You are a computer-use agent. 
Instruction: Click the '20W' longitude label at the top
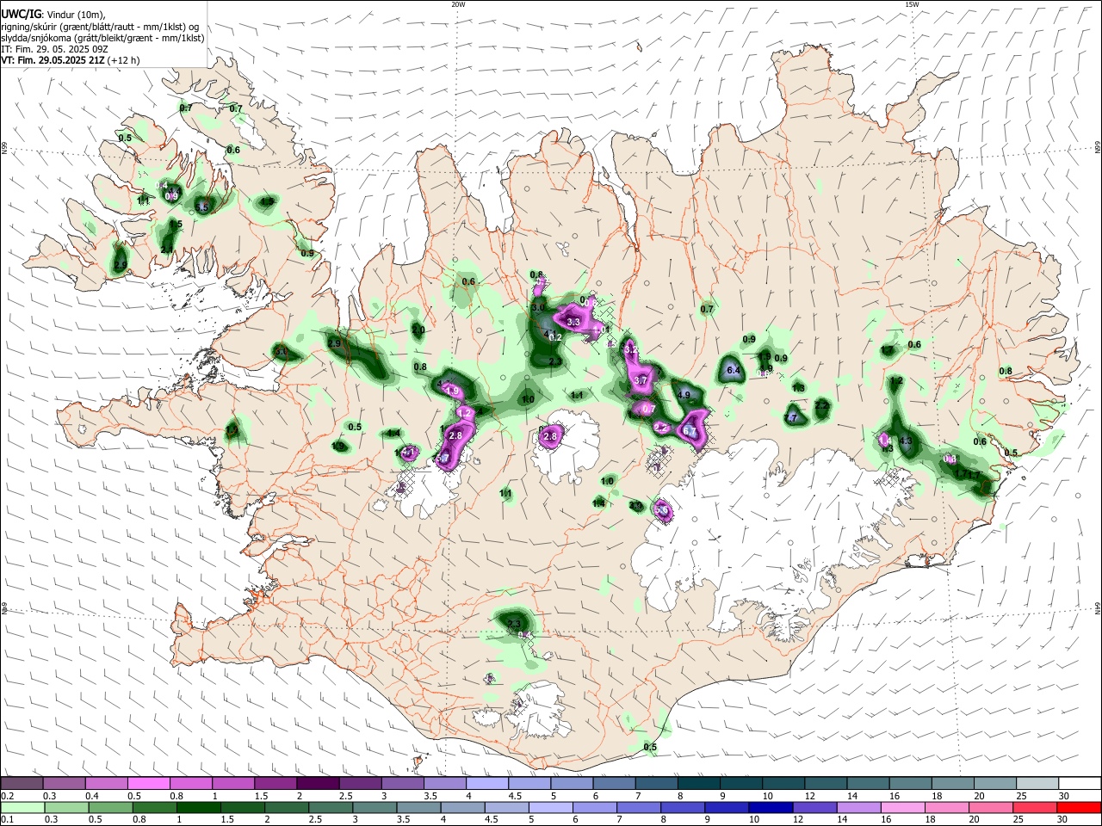coord(458,4)
